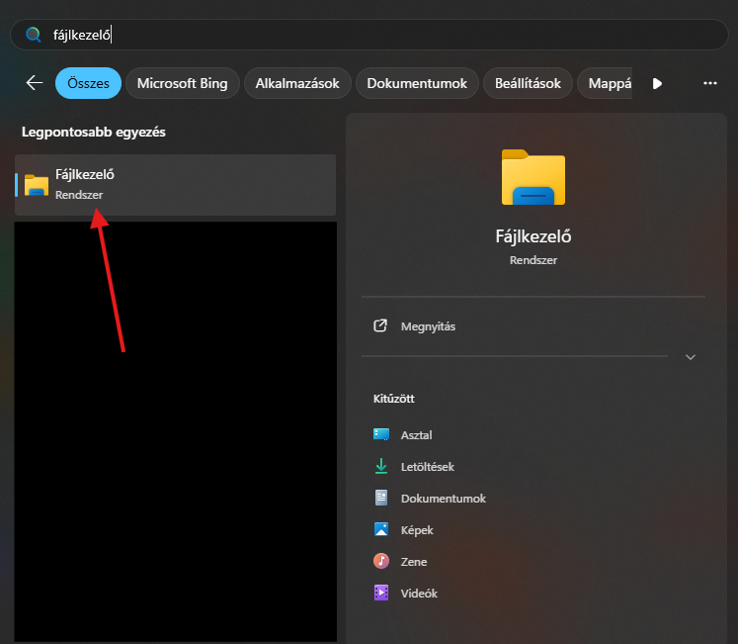Open the three-dot more options menu
This screenshot has width=738, height=644.
pyautogui.click(x=709, y=83)
